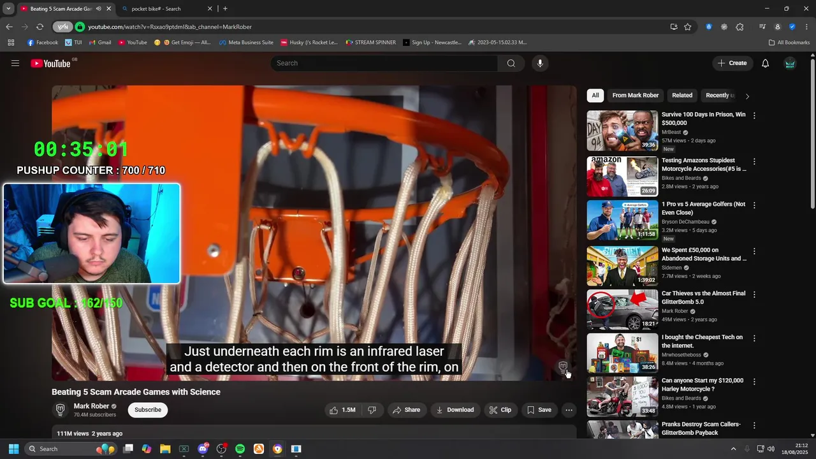Viewport: 816px width, 459px height.
Task: Subscribe to Mark Rober
Action: [x=148, y=410]
